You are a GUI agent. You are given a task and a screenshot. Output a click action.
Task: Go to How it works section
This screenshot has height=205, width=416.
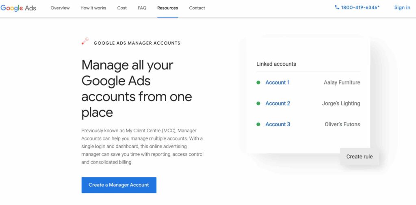point(93,8)
